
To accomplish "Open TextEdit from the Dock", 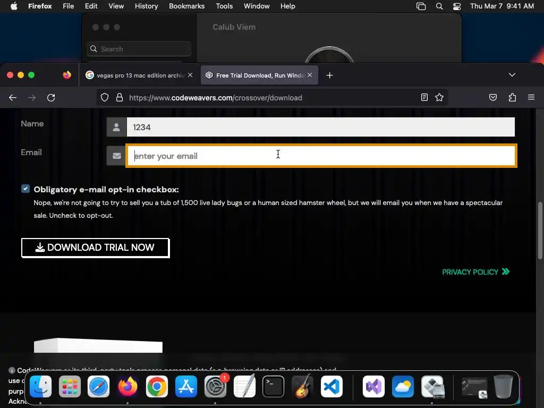I will tap(244, 386).
